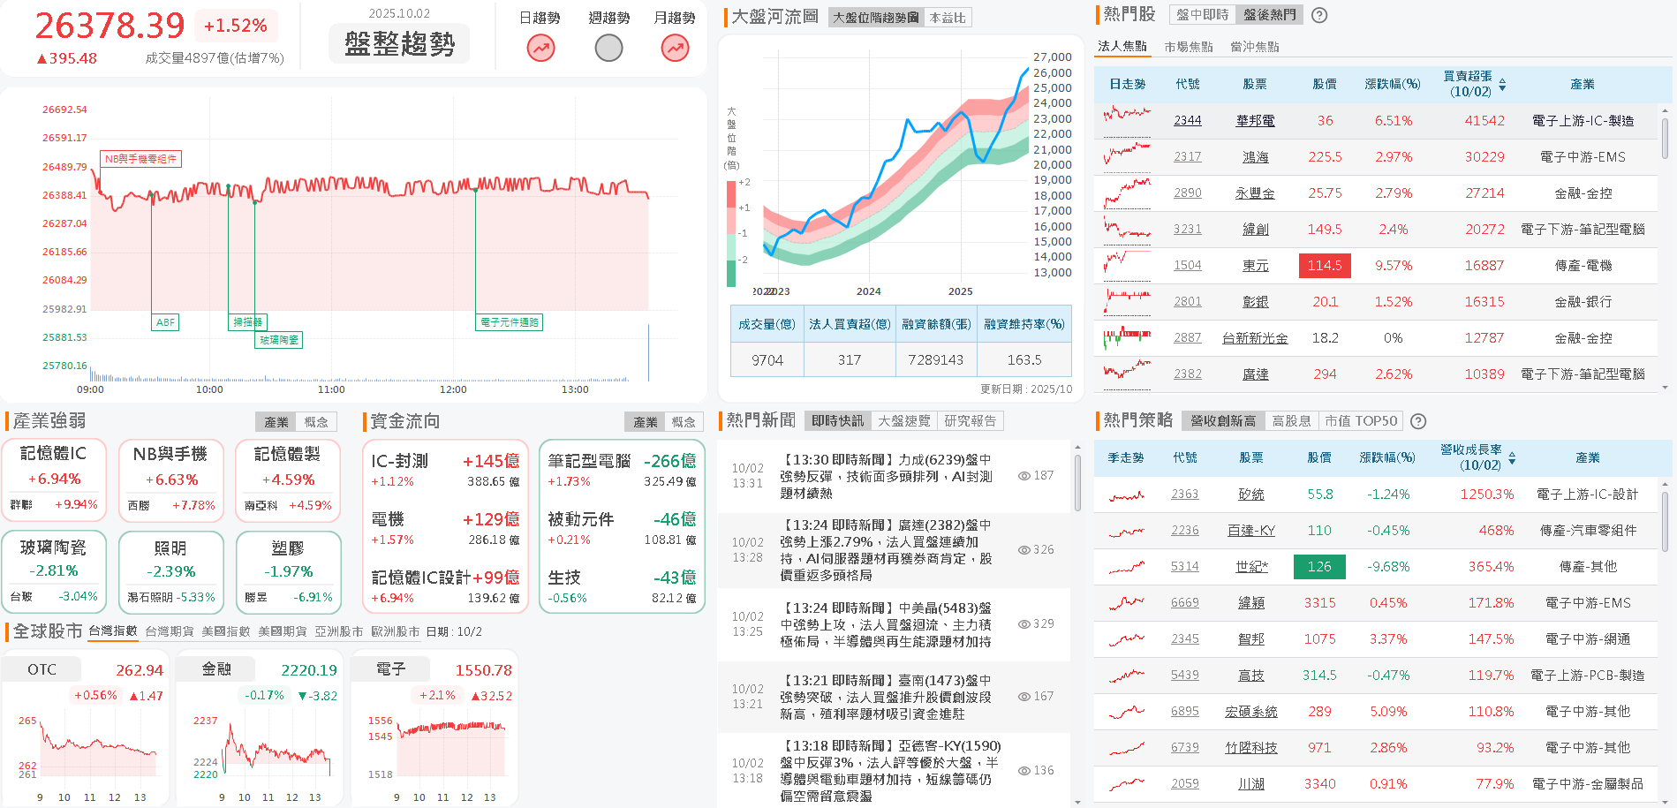The image size is (1677, 808).
Task: Open the 市場焦點 tab
Action: click(1189, 47)
